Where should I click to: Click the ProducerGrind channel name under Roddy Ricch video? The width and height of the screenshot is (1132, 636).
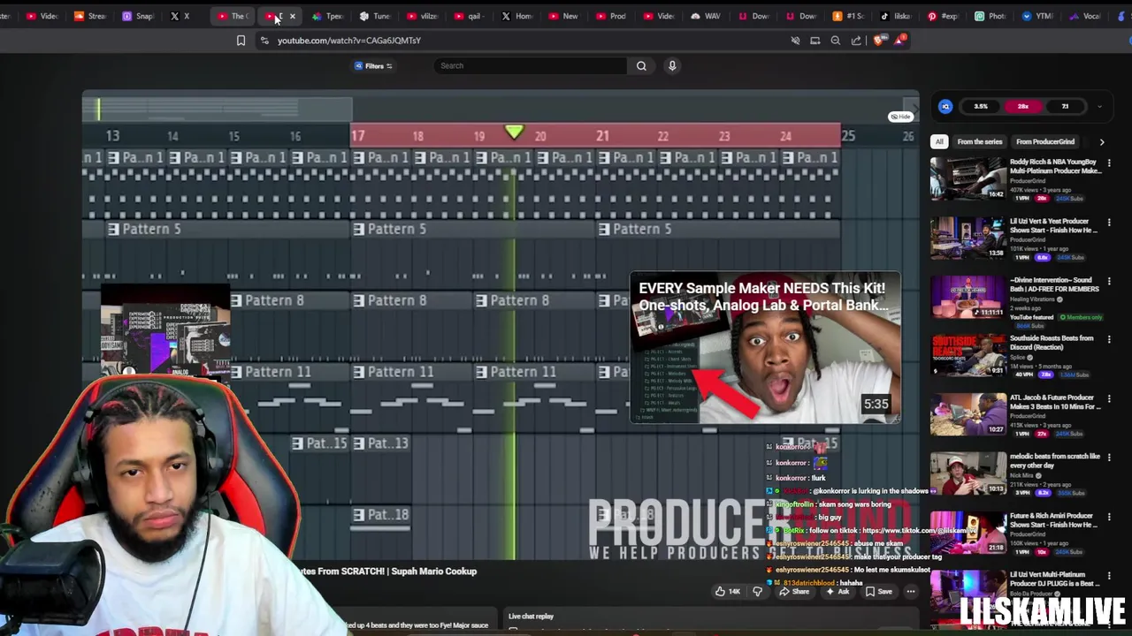coord(1027,180)
